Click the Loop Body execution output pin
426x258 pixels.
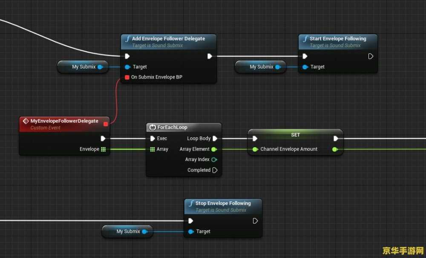click(x=215, y=139)
